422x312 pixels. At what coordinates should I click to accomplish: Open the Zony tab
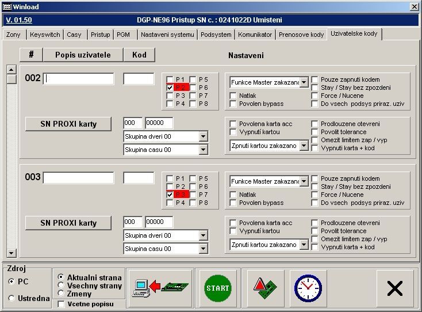point(13,35)
